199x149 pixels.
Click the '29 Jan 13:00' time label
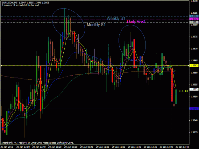click(x=166, y=147)
